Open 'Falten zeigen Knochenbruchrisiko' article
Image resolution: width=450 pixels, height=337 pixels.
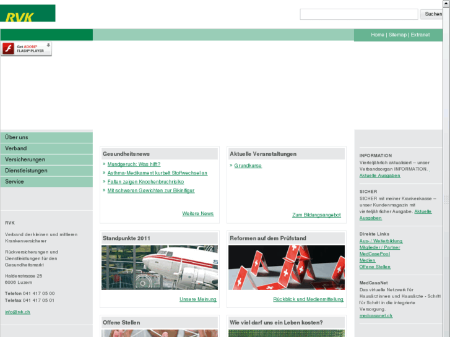coord(145,182)
